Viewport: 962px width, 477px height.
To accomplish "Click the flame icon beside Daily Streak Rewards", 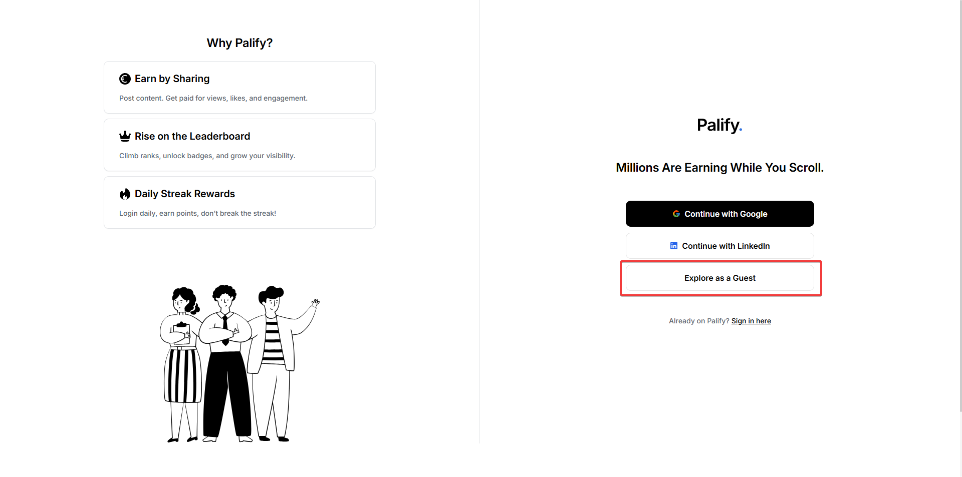I will 125,194.
